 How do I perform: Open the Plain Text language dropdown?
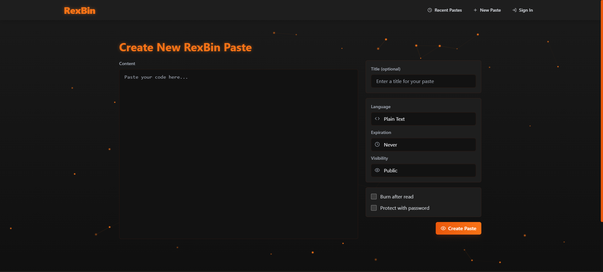point(423,119)
